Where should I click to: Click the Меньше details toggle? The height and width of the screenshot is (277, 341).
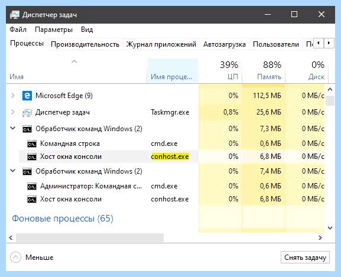click(x=32, y=258)
